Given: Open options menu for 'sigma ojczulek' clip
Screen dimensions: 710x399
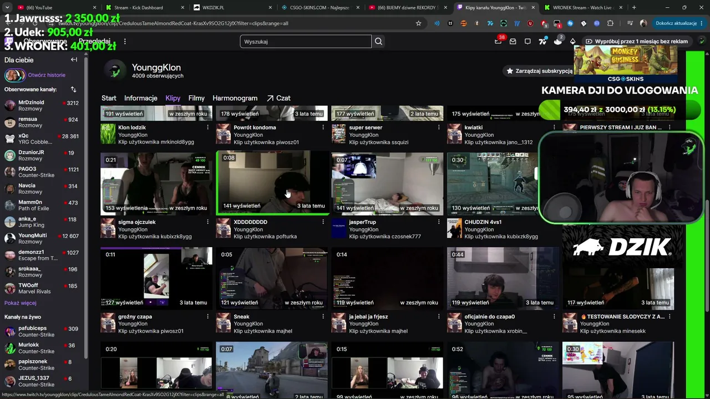Looking at the screenshot, I should coord(208,222).
